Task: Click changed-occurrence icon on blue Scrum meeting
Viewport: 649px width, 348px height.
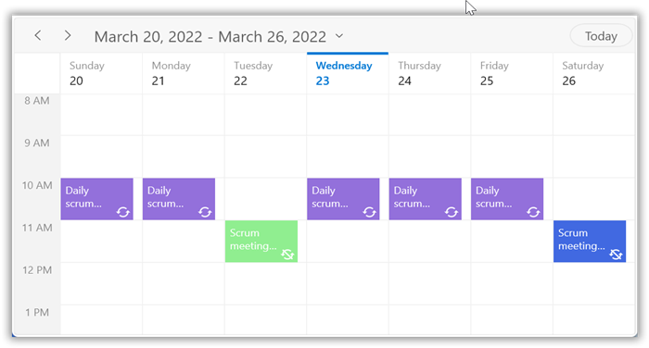Action: click(x=616, y=255)
